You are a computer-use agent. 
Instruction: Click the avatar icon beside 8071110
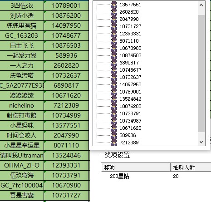pos(114,41)
